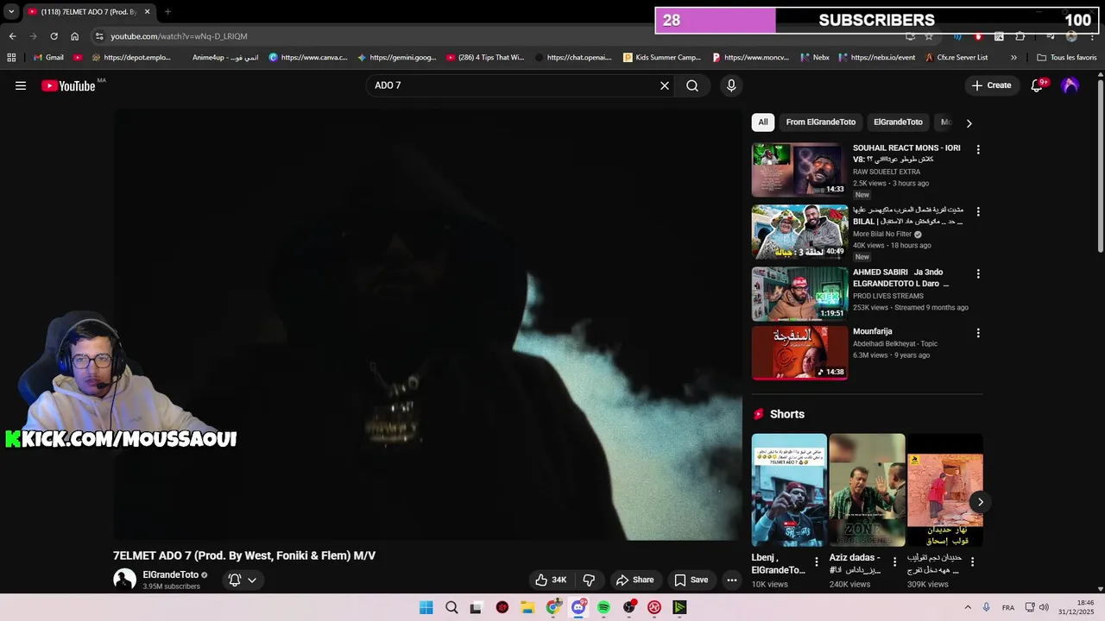1105x621 pixels.
Task: Toggle the channel notification bell subscription
Action: click(234, 580)
